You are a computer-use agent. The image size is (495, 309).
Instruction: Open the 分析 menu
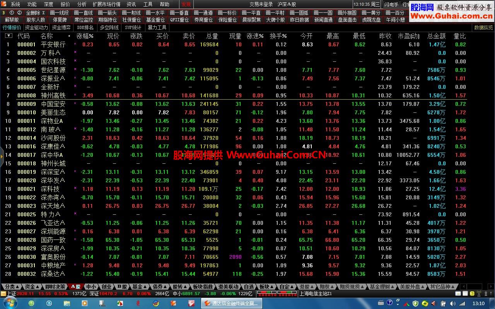[82, 4]
